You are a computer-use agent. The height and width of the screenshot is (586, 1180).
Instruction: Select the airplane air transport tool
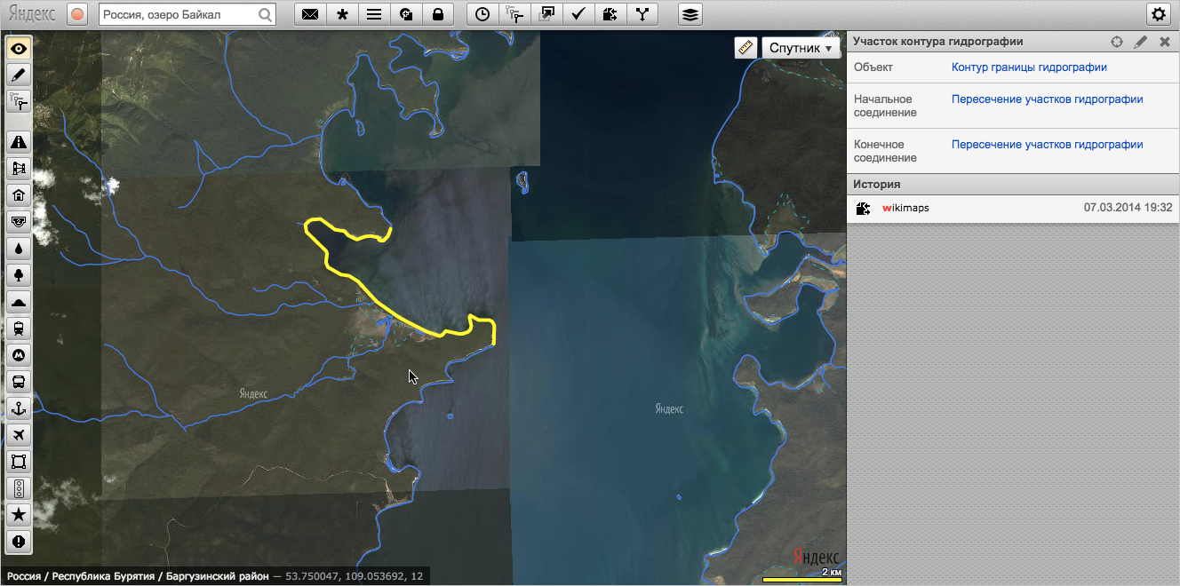point(19,435)
